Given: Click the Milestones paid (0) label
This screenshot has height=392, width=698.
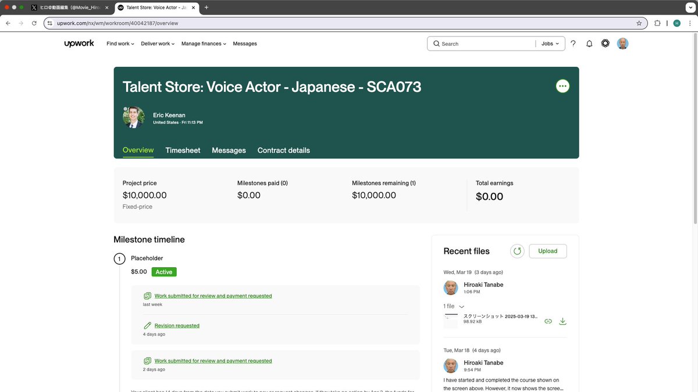Looking at the screenshot, I should (x=262, y=183).
